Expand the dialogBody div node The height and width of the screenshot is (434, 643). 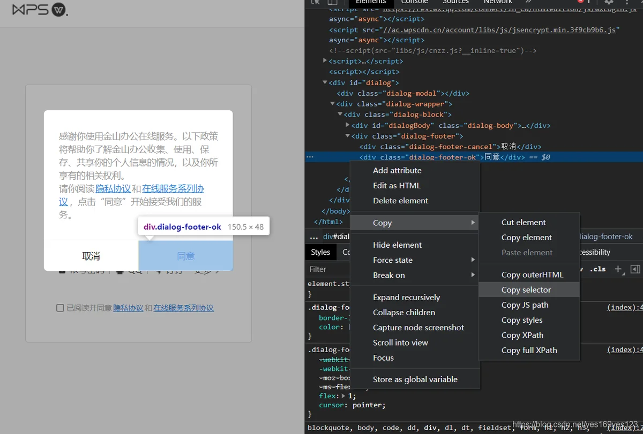click(347, 125)
